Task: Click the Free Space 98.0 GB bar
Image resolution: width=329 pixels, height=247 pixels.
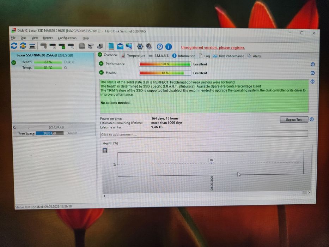Action: pyautogui.click(x=49, y=133)
